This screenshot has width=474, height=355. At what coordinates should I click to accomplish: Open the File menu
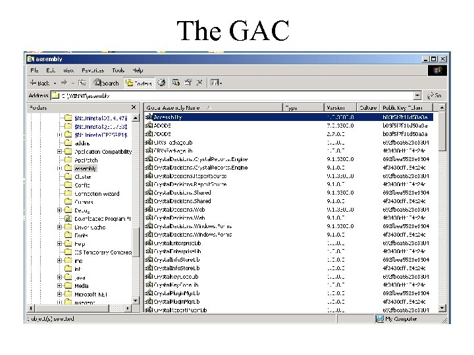pyautogui.click(x=34, y=70)
